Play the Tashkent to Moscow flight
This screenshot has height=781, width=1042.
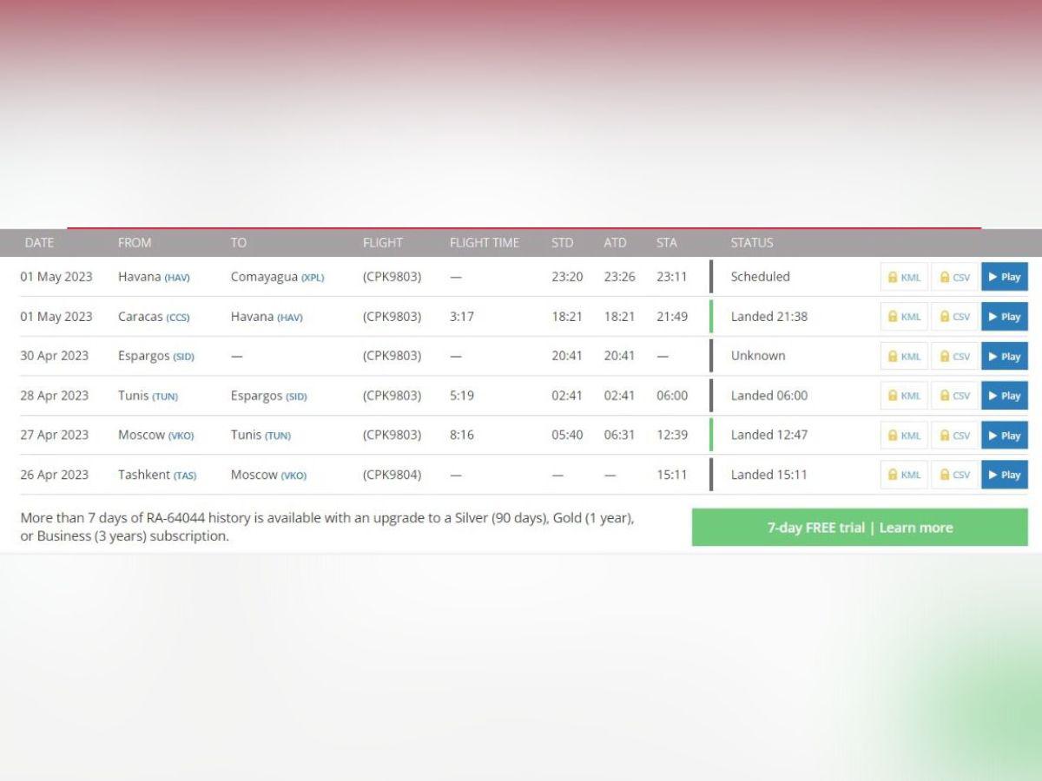coord(1004,475)
